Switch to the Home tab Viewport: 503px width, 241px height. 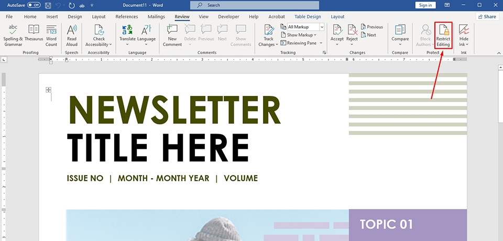pos(30,17)
